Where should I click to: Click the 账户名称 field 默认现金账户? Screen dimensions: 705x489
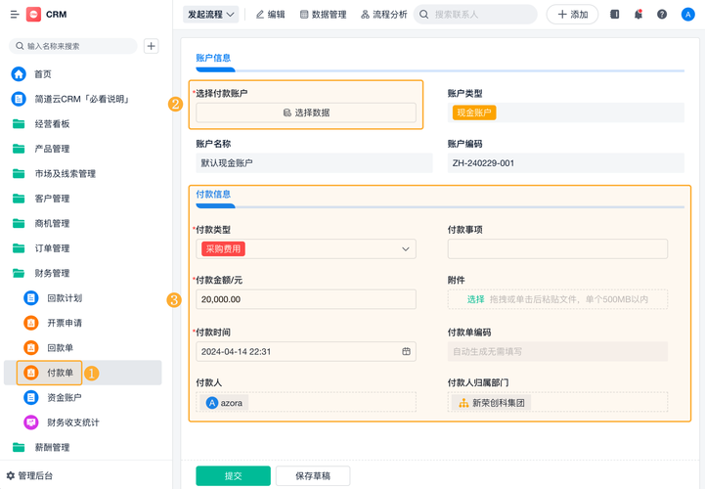(x=314, y=163)
